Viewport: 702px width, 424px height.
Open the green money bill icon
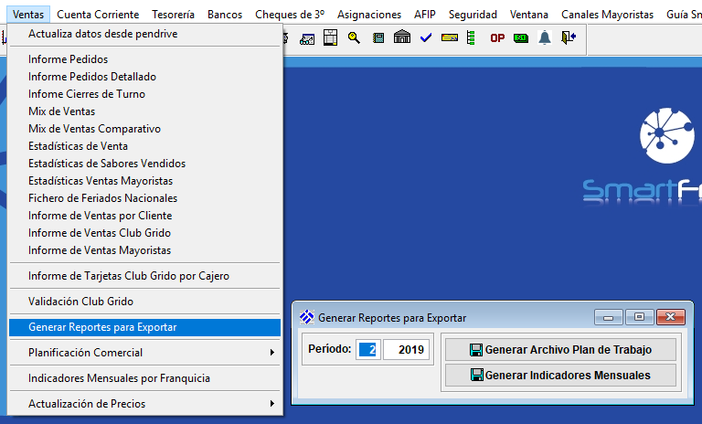[x=521, y=37]
